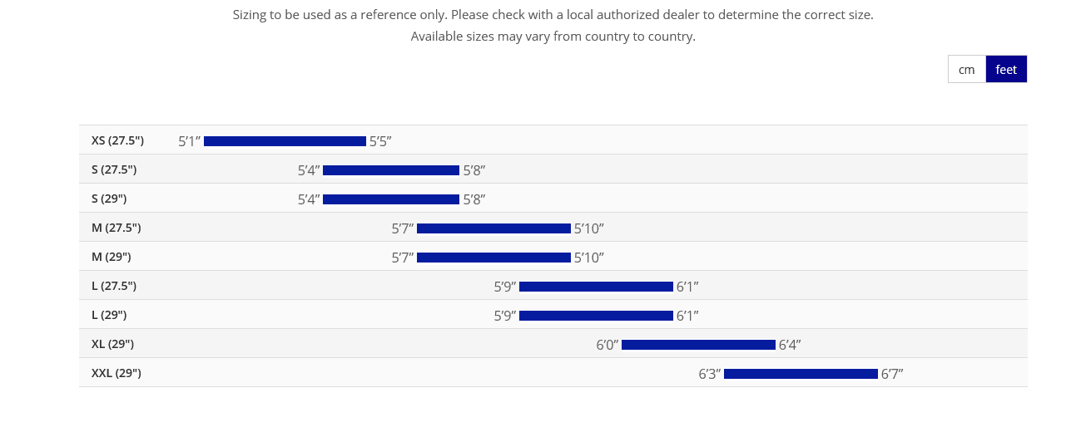Click the XS height range bar
This screenshot has height=427, width=1086.
point(285,141)
